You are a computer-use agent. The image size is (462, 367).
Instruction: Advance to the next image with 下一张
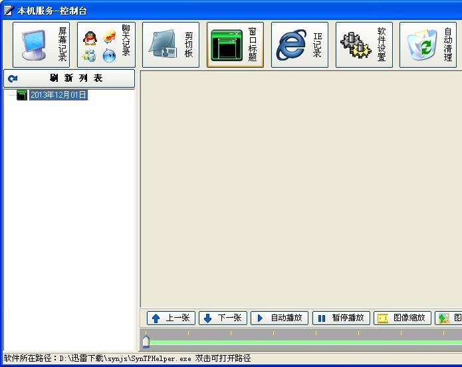pyautogui.click(x=223, y=318)
